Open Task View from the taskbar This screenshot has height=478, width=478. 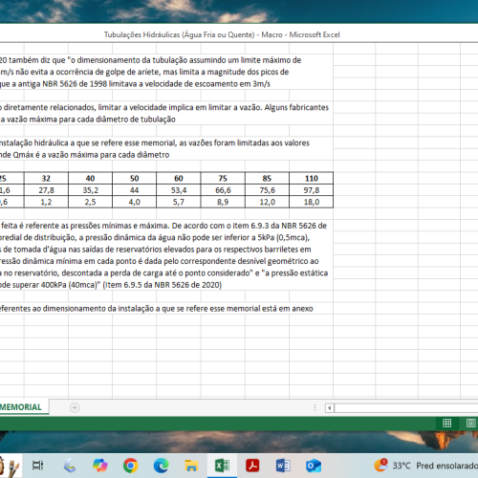pos(37,466)
